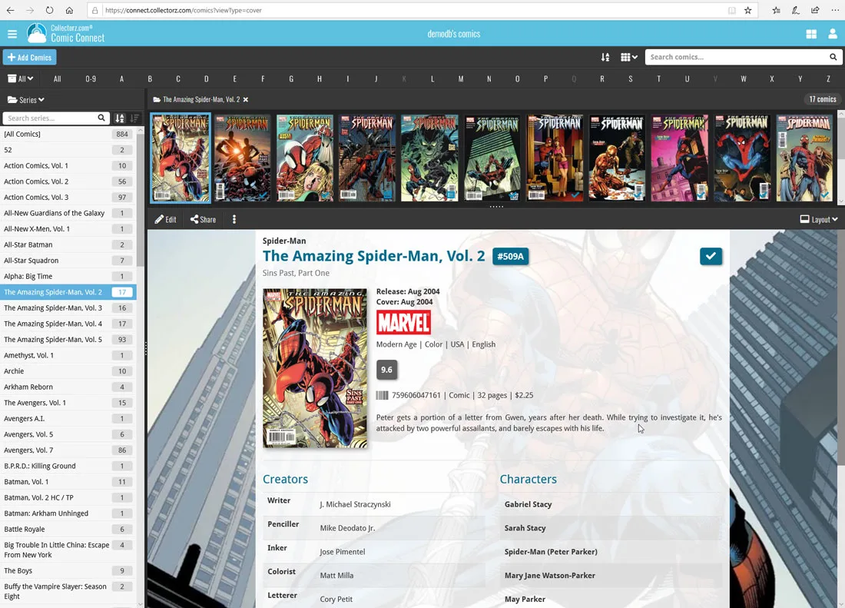Viewport: 845px width, 608px height.
Task: Share the selected comic
Action: 203,219
